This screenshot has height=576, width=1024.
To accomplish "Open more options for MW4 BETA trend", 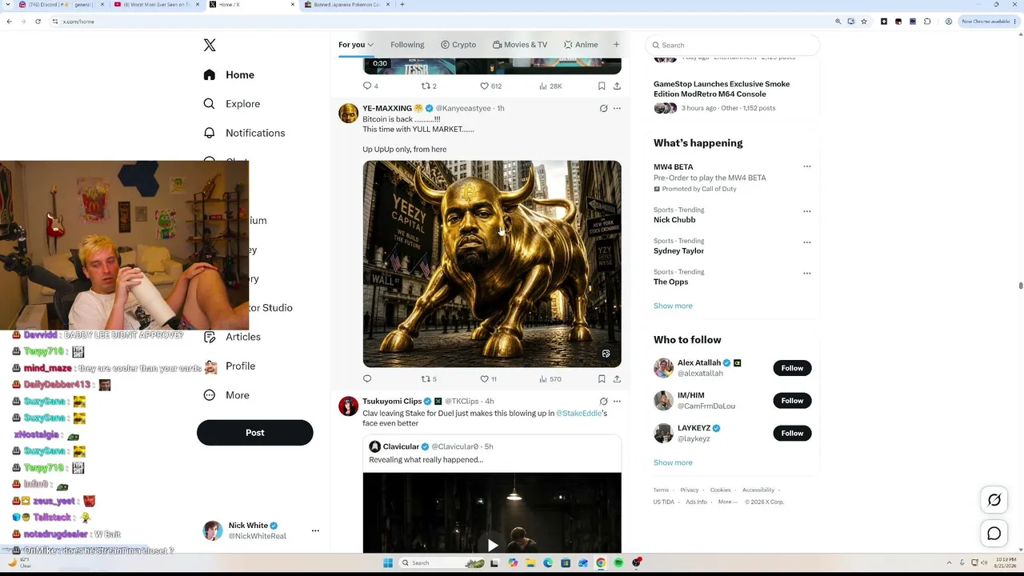I will (x=806, y=166).
